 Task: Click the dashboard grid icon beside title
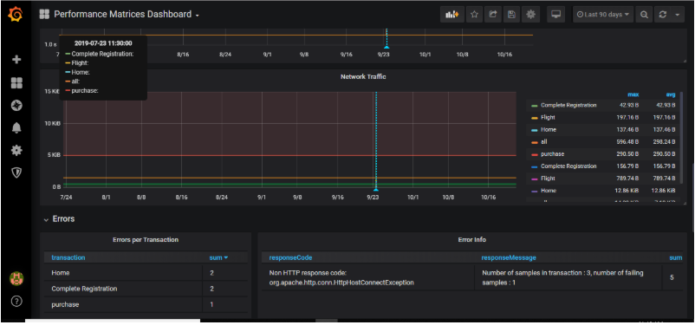pyautogui.click(x=44, y=14)
